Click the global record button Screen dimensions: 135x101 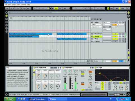point(53,8)
